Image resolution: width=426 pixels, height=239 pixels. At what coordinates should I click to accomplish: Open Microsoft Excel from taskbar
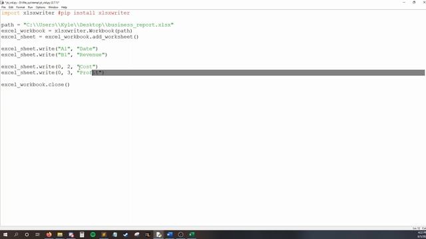tap(192, 234)
